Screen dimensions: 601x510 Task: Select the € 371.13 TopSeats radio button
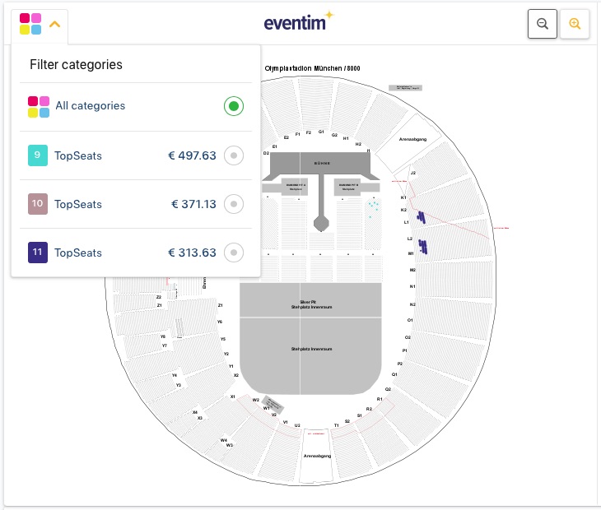point(234,204)
